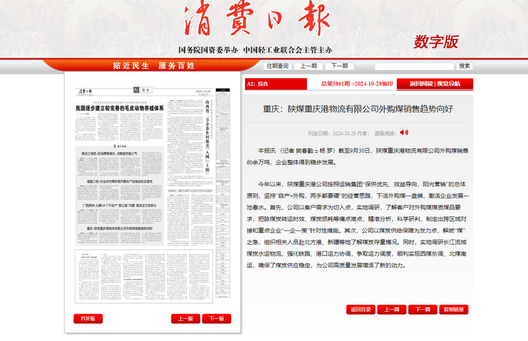Go to 上一期 previous issue
This screenshot has width=528, height=341.
[309, 66]
